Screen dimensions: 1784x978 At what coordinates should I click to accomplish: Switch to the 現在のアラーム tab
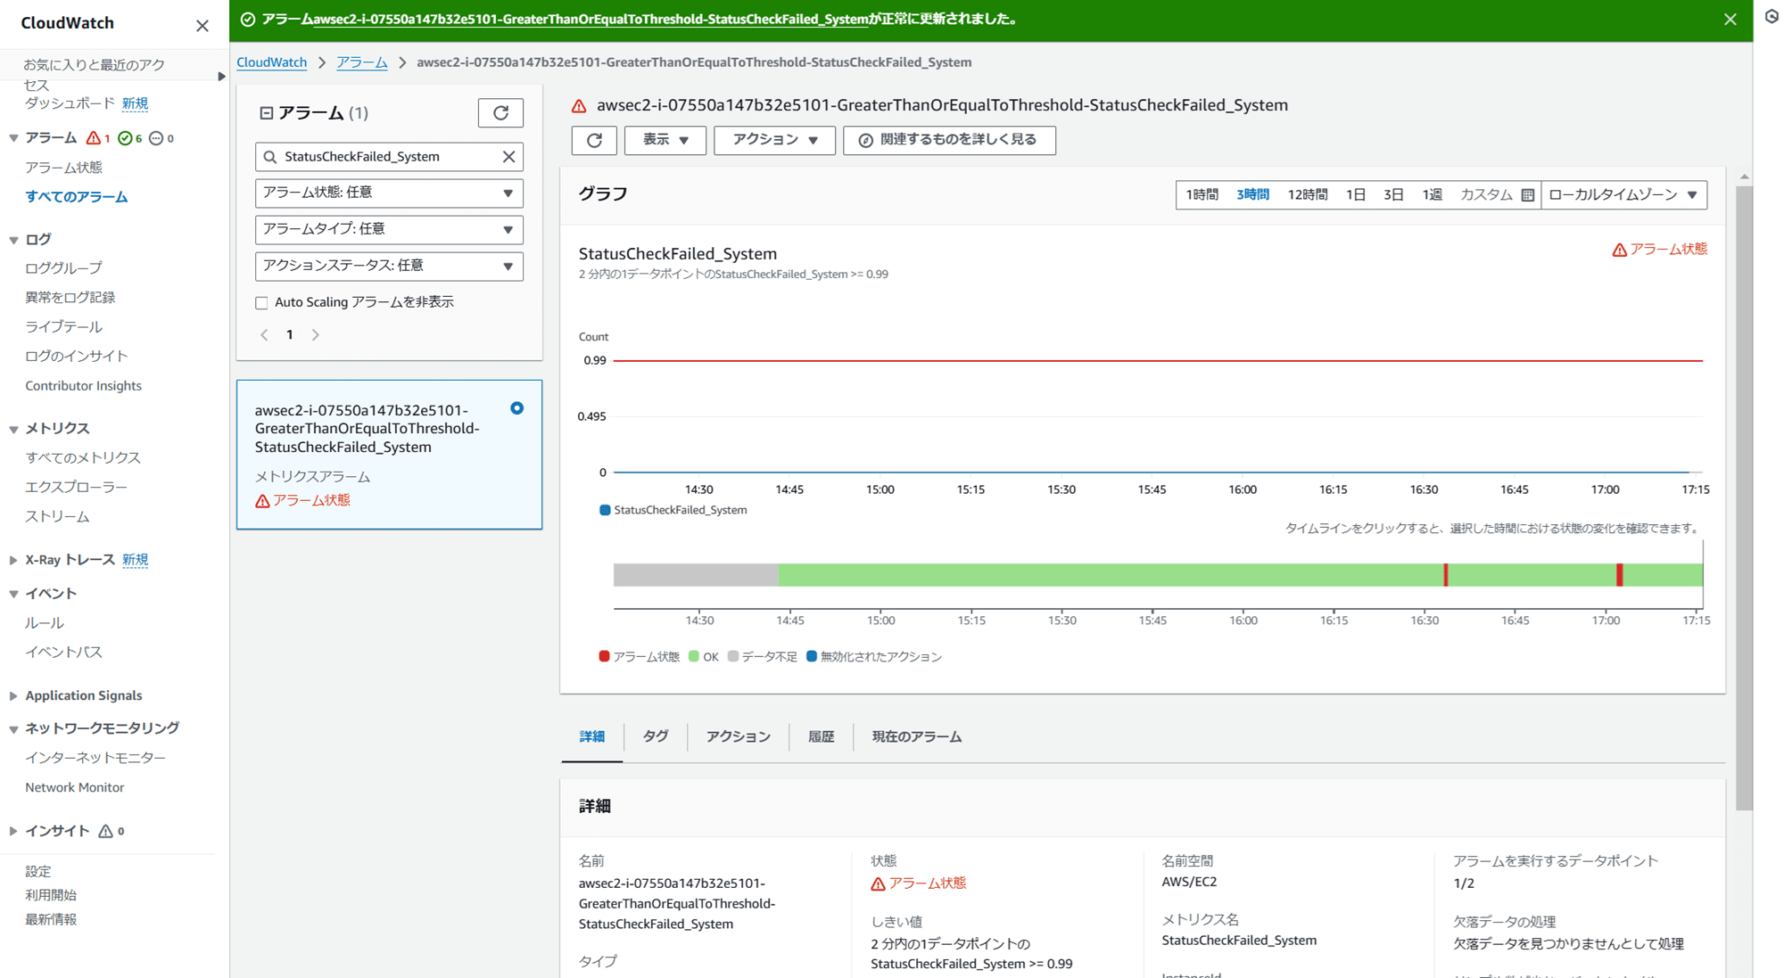[x=917, y=737]
